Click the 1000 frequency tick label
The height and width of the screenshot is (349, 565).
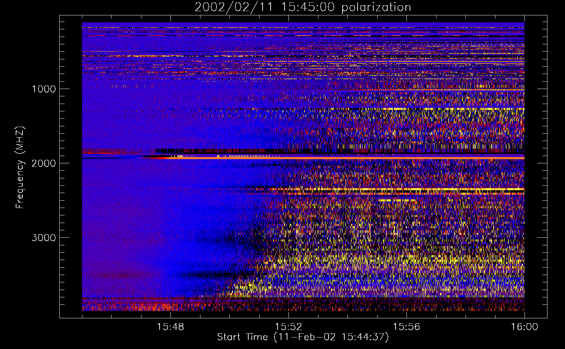point(44,89)
